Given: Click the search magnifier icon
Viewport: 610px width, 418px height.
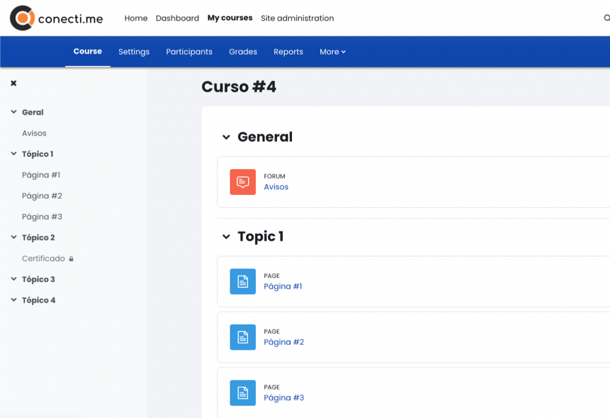Looking at the screenshot, I should click(606, 18).
